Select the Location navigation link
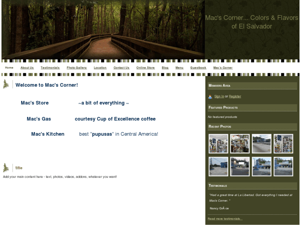This screenshot has height=225, width=301. pyautogui.click(x=100, y=68)
